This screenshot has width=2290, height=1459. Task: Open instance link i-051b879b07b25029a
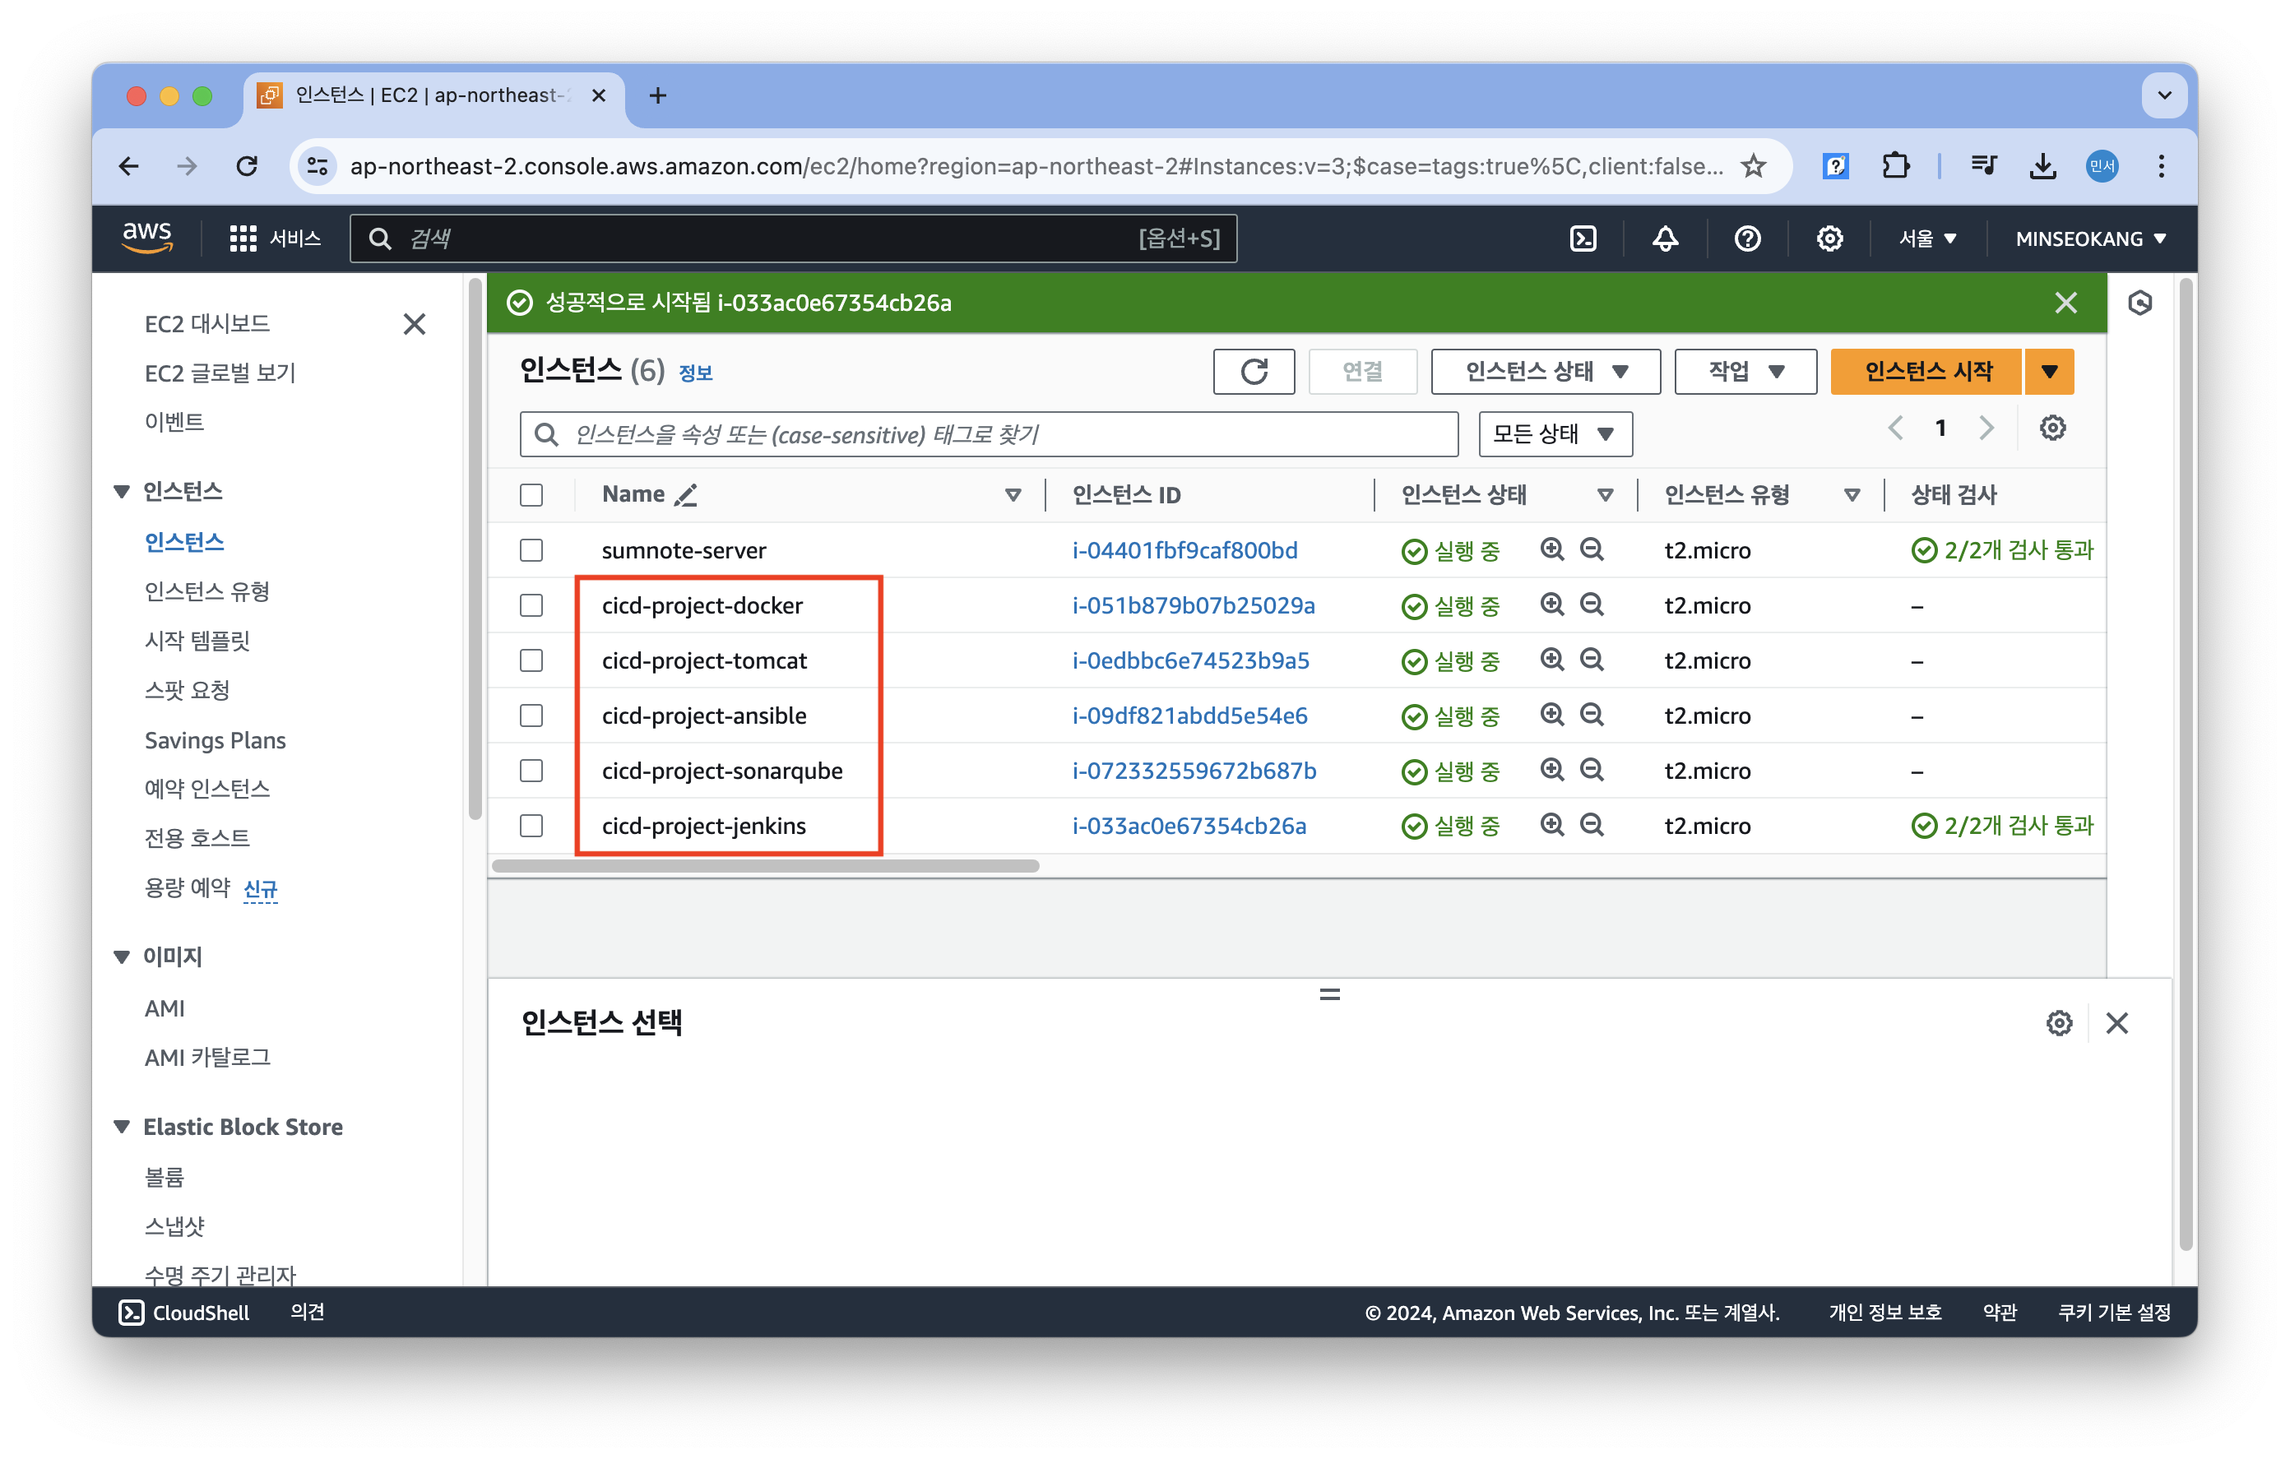click(x=1194, y=606)
